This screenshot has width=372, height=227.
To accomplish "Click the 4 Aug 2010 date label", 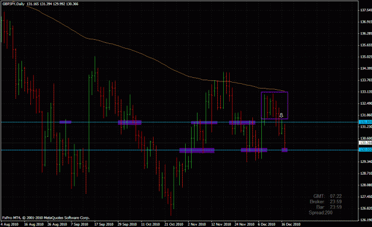I will pos(10,224).
